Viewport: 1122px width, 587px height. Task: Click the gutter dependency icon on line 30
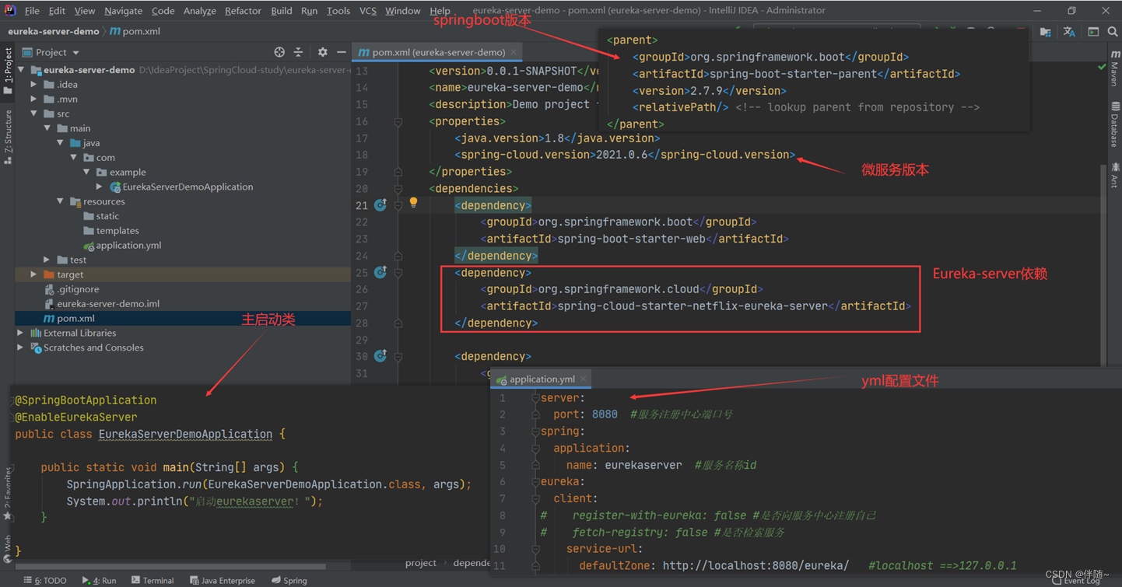[380, 356]
